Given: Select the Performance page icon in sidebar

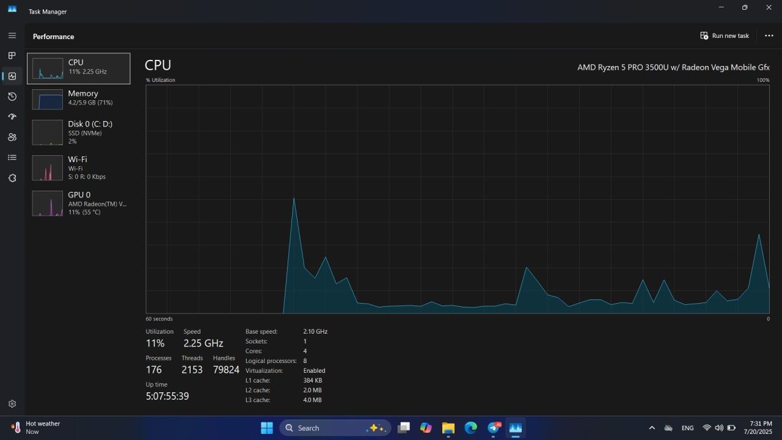Looking at the screenshot, I should pos(12,76).
